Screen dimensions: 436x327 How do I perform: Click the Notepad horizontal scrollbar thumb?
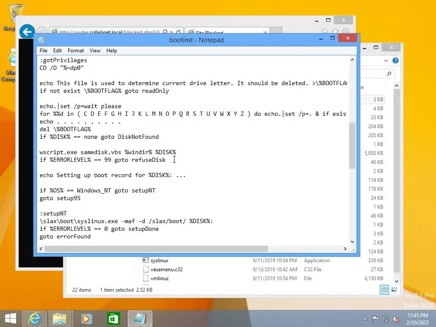[x=156, y=249]
